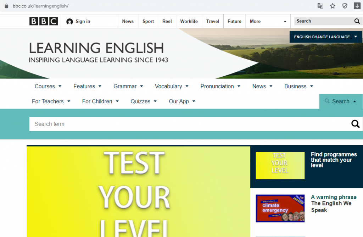Click the BBC logo

[x=44, y=21]
